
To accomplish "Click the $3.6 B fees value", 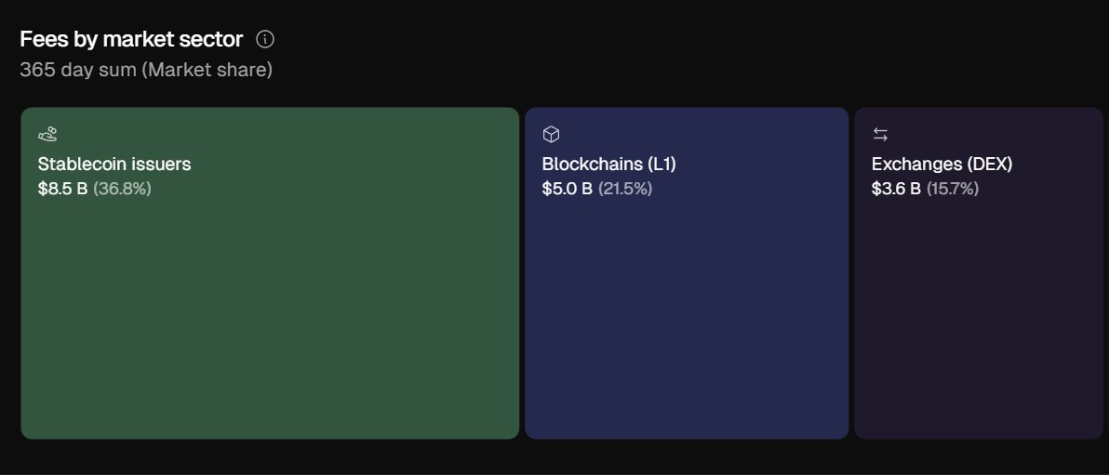I will pyautogui.click(x=896, y=190).
